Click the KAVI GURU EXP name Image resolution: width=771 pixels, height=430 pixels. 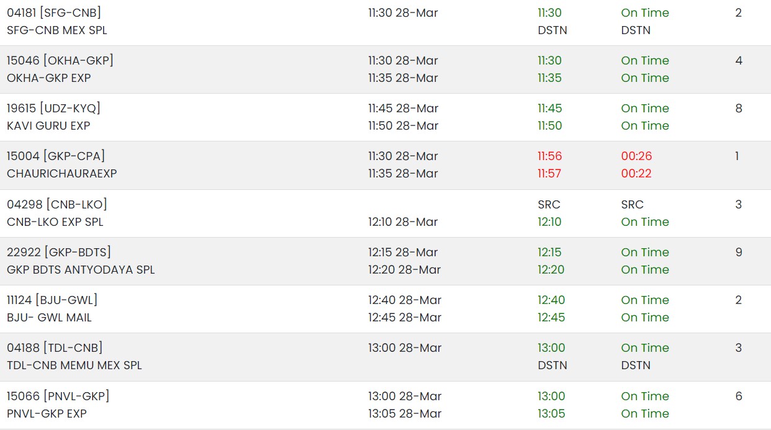[48, 125]
